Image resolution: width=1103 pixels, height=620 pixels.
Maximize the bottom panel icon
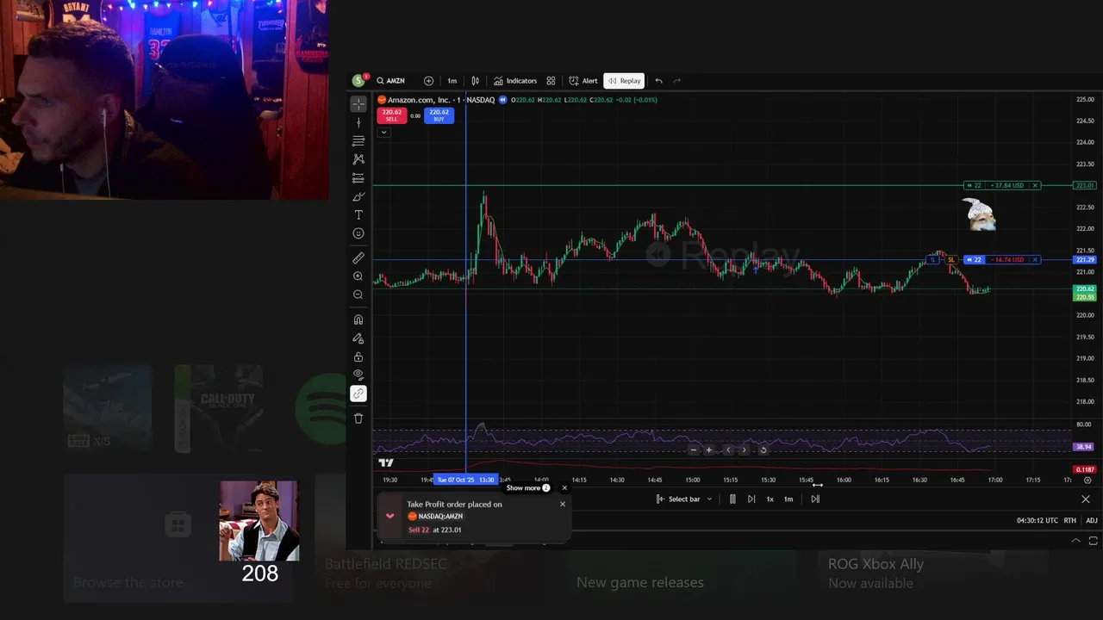pyautogui.click(x=1094, y=541)
